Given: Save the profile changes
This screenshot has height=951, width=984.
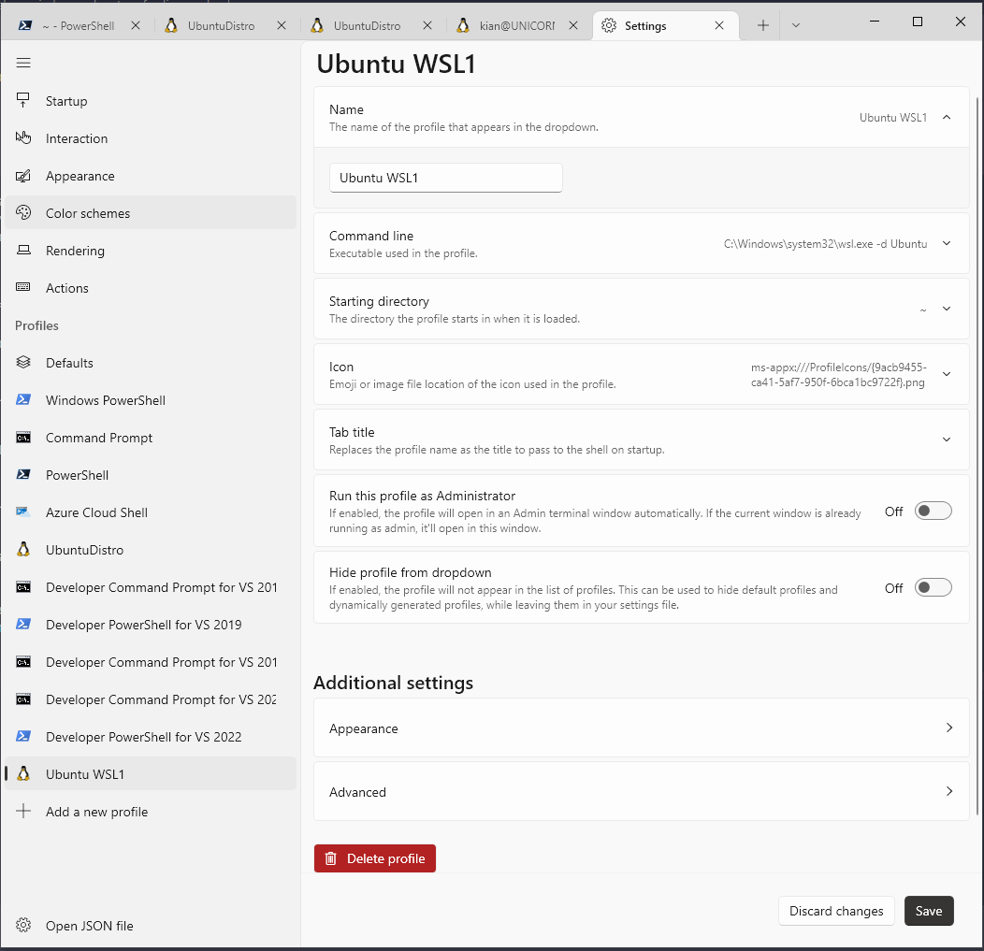Looking at the screenshot, I should point(929,911).
